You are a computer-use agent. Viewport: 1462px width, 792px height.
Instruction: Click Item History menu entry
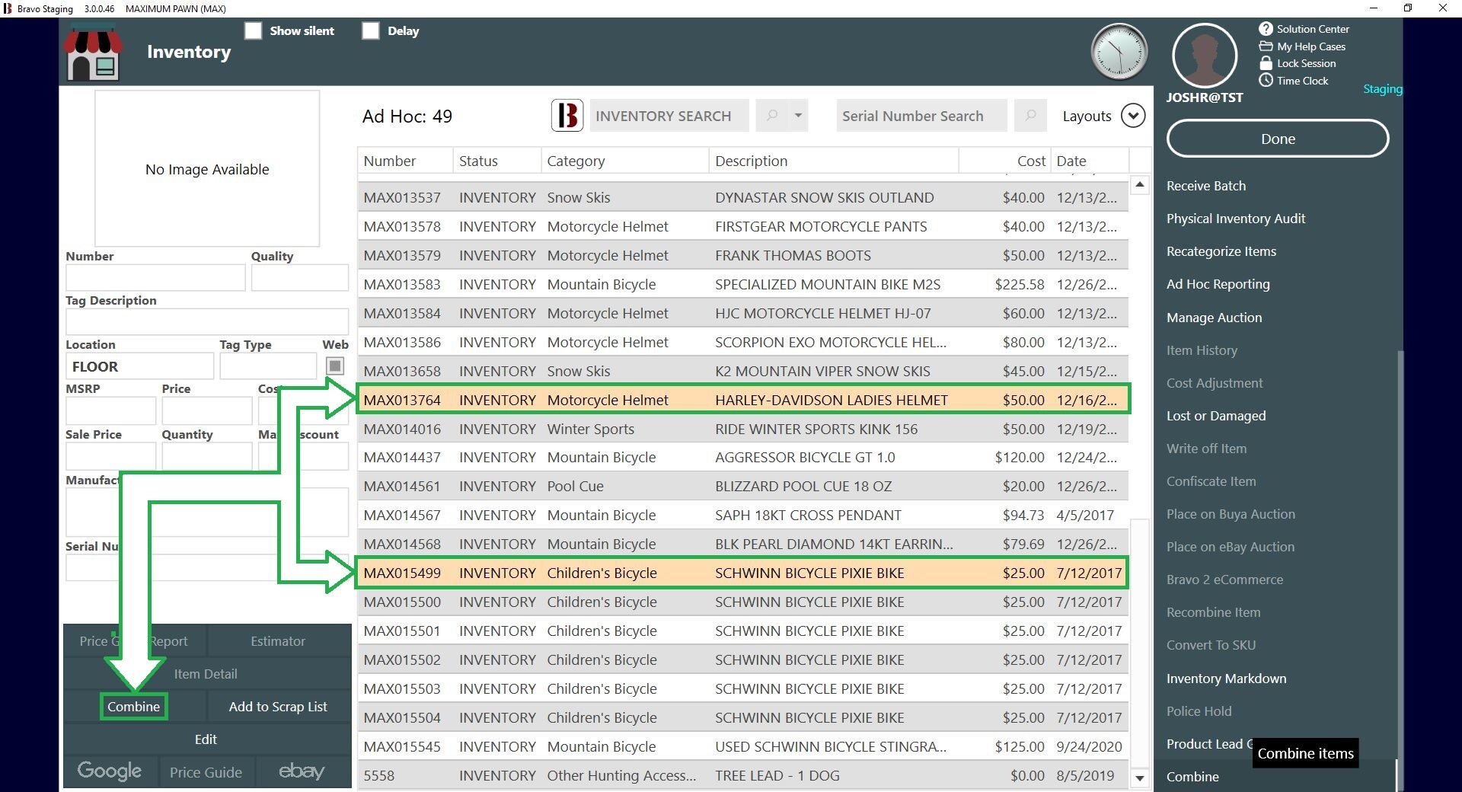1202,350
